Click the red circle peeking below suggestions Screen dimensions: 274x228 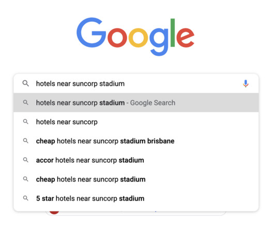54,213
